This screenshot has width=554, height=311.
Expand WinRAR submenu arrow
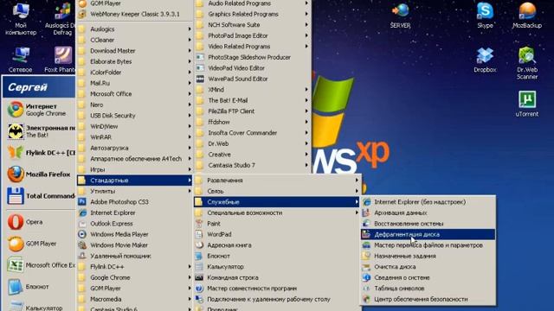[x=190, y=137]
